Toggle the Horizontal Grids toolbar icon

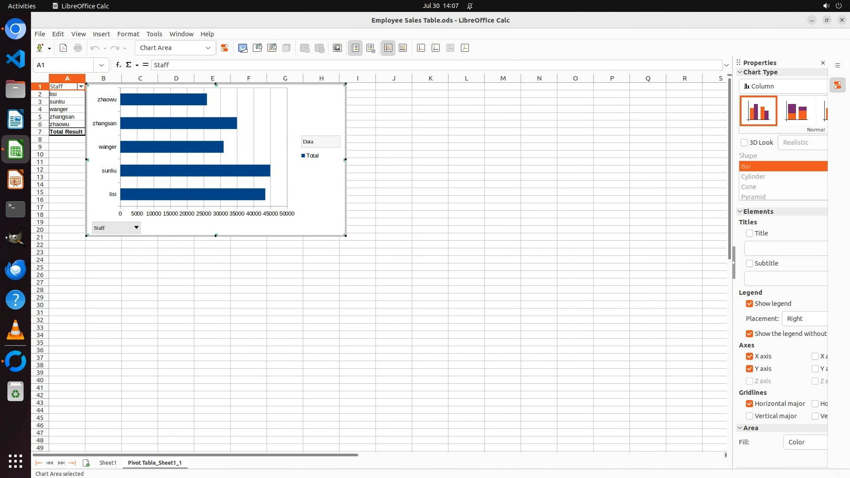[x=388, y=48]
